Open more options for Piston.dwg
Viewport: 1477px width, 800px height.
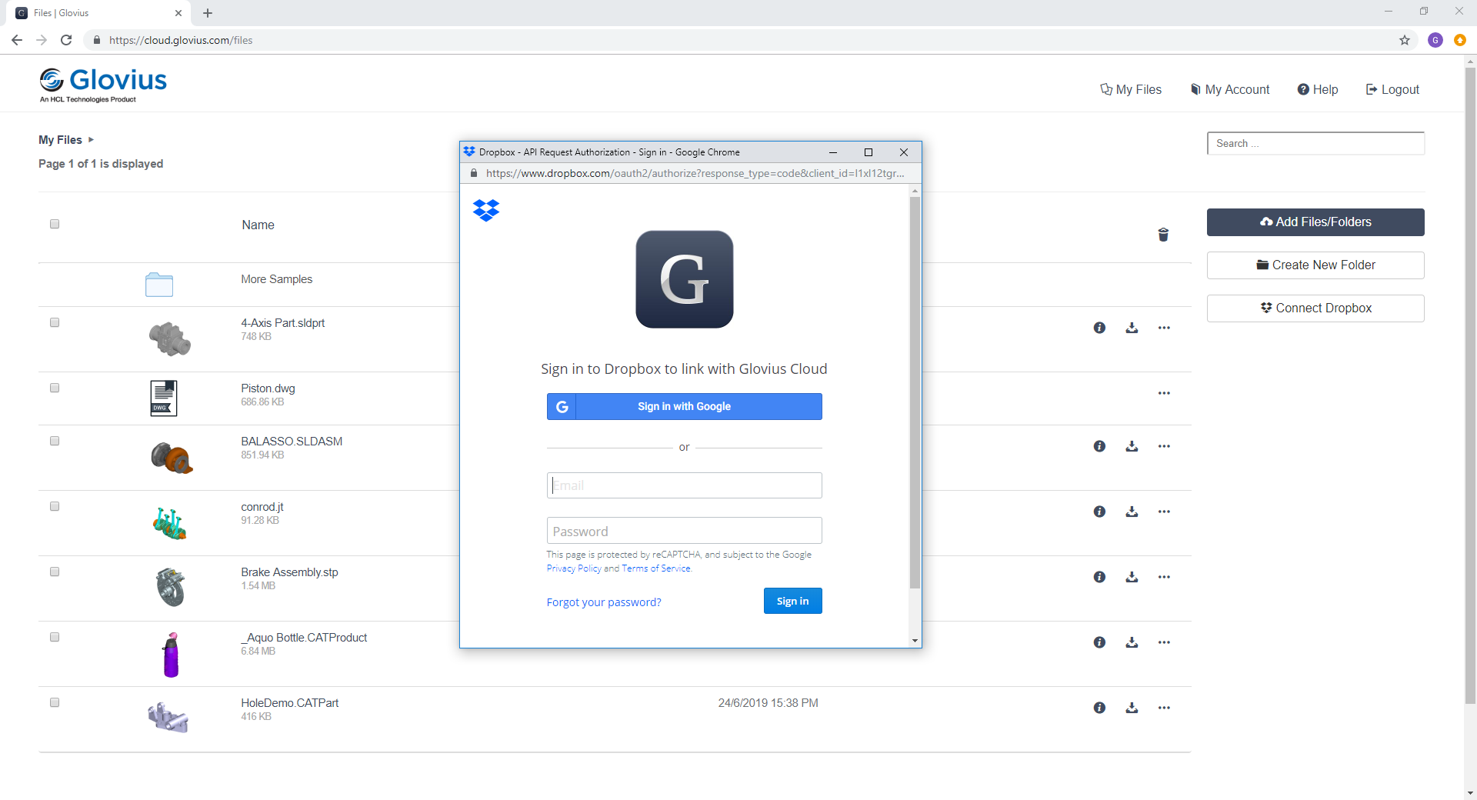(x=1164, y=393)
